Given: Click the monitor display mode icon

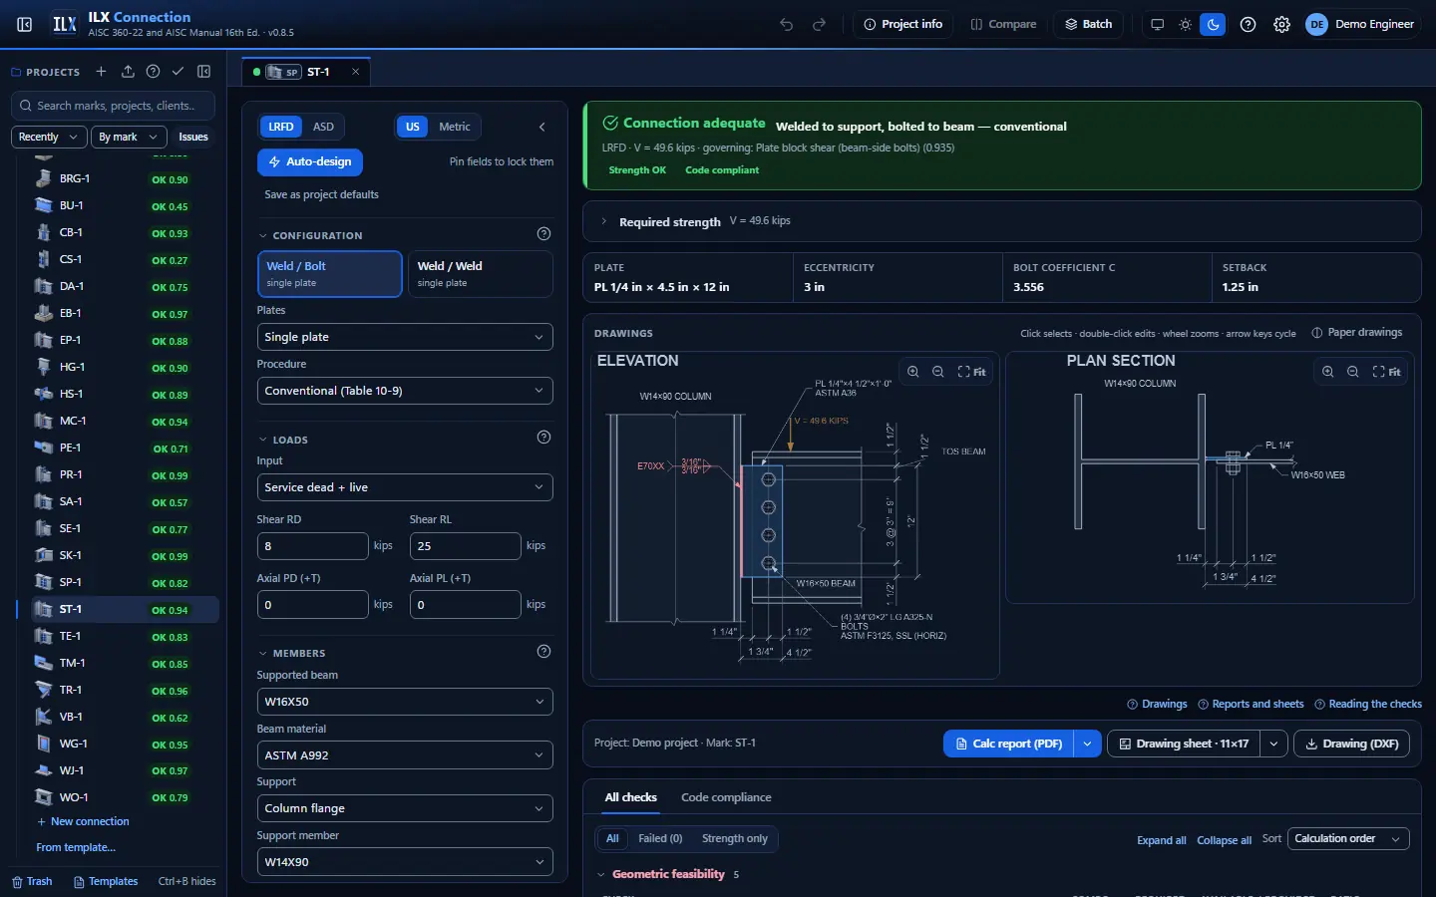Looking at the screenshot, I should pyautogui.click(x=1157, y=24).
